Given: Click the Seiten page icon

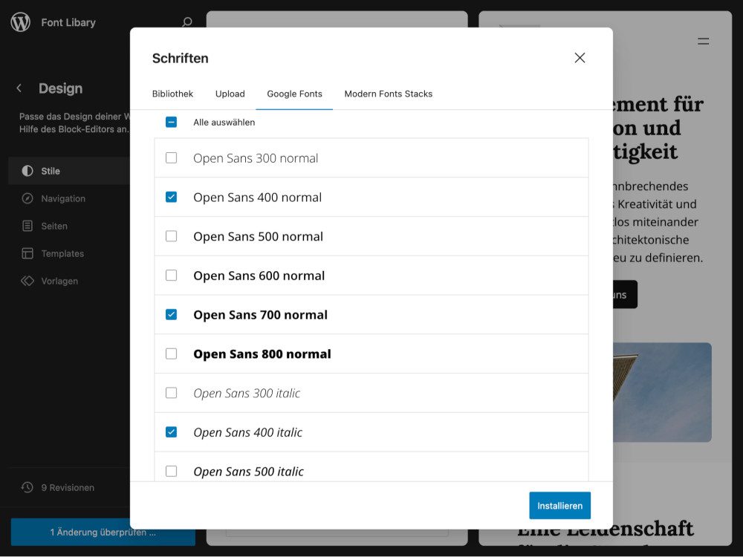Looking at the screenshot, I should pos(27,226).
